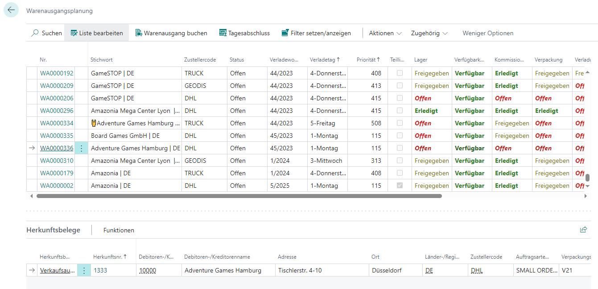The image size is (598, 289).
Task: Open row menu for WA0000336
Action: coord(81,148)
